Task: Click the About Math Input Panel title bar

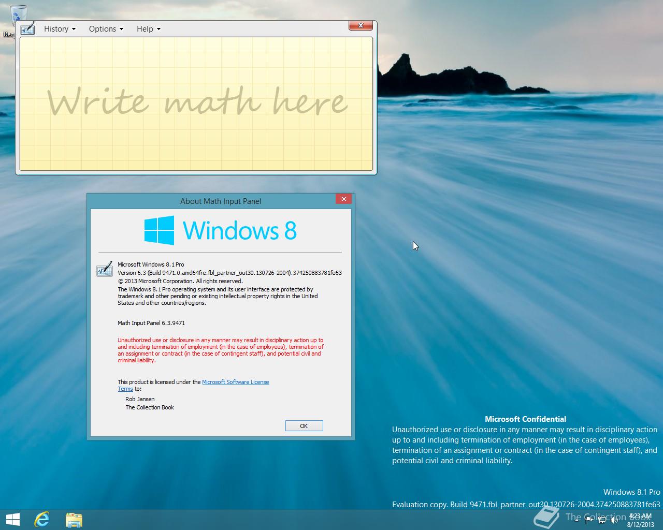Action: click(x=221, y=201)
